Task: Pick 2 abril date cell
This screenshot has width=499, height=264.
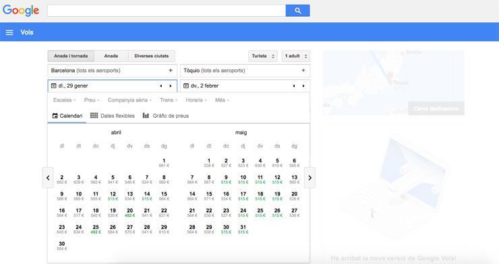Action: click(x=62, y=179)
